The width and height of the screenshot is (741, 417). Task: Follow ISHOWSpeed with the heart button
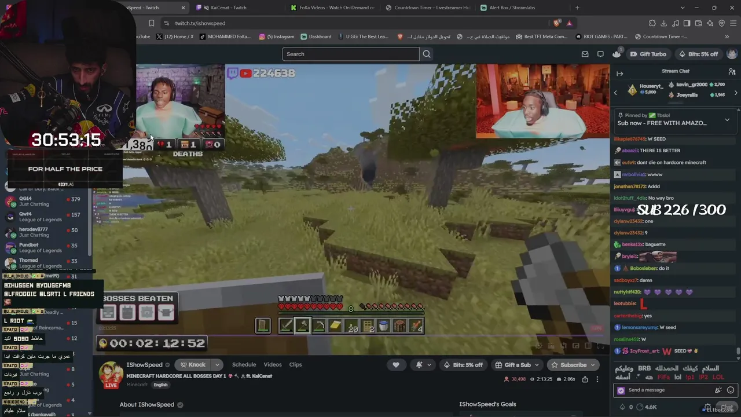396,365
